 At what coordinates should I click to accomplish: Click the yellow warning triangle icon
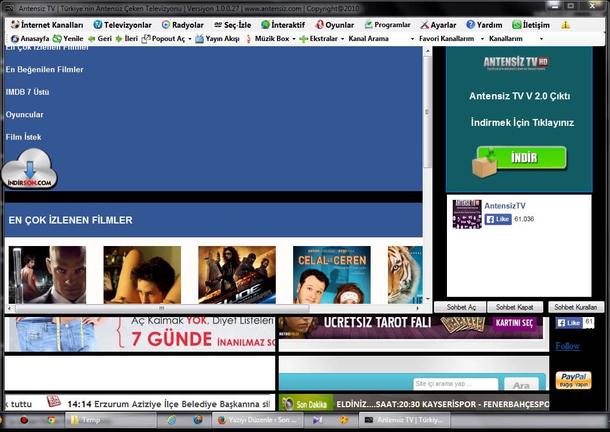[565, 25]
